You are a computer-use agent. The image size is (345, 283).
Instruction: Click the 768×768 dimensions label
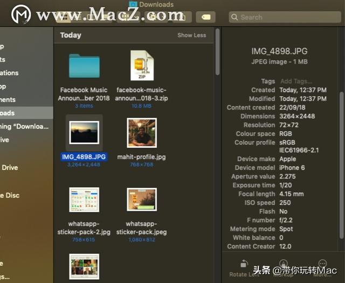tap(141, 164)
